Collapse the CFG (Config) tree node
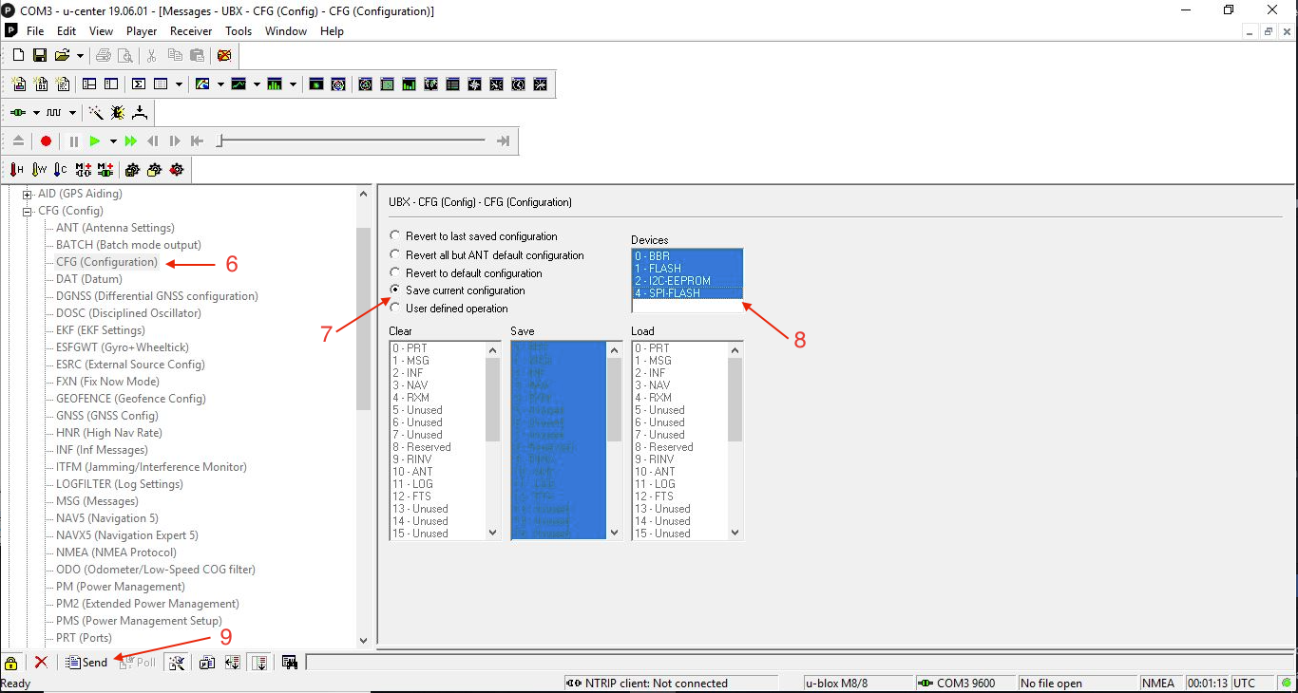1298x693 pixels. pos(28,212)
